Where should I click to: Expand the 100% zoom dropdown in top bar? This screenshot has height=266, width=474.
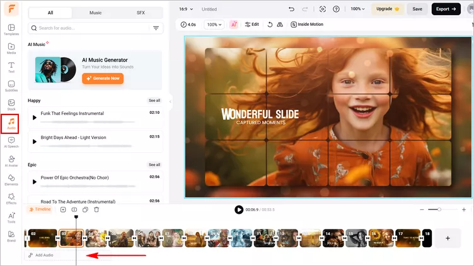tap(357, 9)
